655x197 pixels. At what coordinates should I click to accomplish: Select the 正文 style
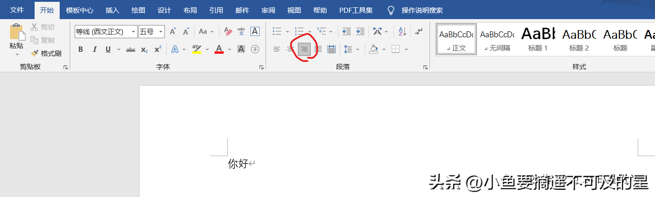coord(456,40)
